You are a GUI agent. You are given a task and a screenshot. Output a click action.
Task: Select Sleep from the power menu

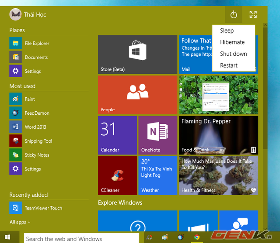point(234,31)
